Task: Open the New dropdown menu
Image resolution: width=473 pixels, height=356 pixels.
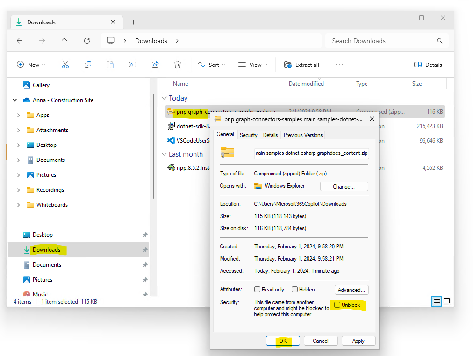Action: 31,65
